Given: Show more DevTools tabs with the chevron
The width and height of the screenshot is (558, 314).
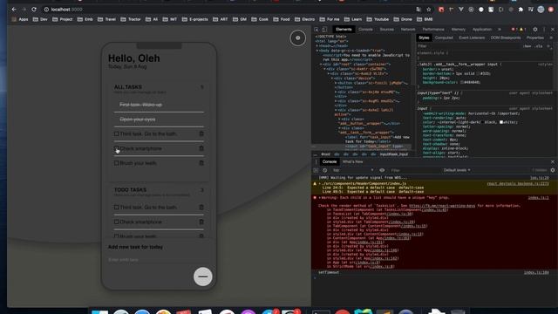Looking at the screenshot, I should tap(500, 30).
